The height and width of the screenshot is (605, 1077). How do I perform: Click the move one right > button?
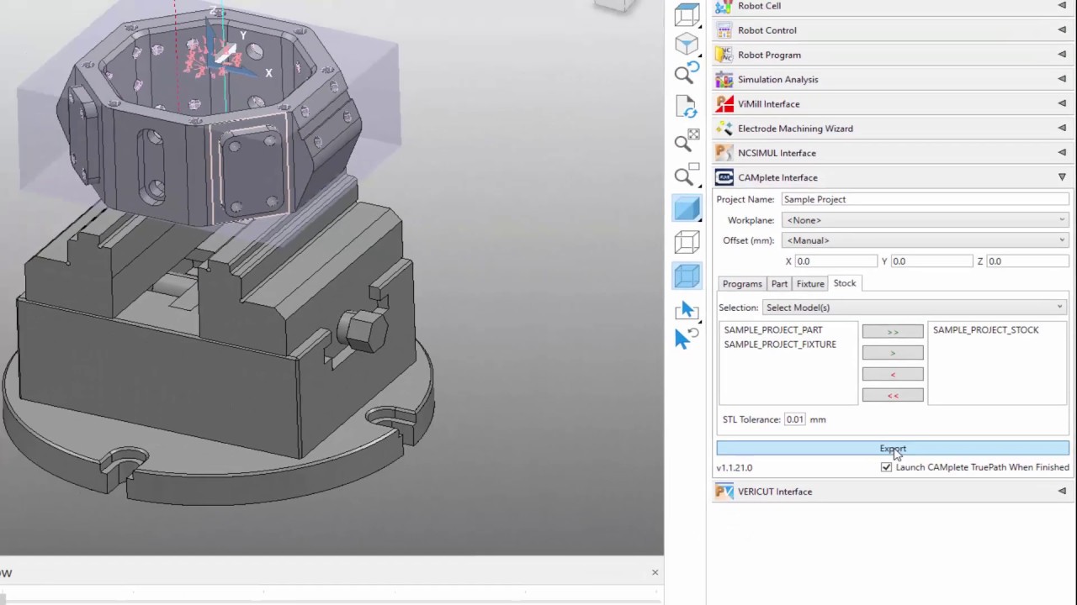tap(893, 353)
